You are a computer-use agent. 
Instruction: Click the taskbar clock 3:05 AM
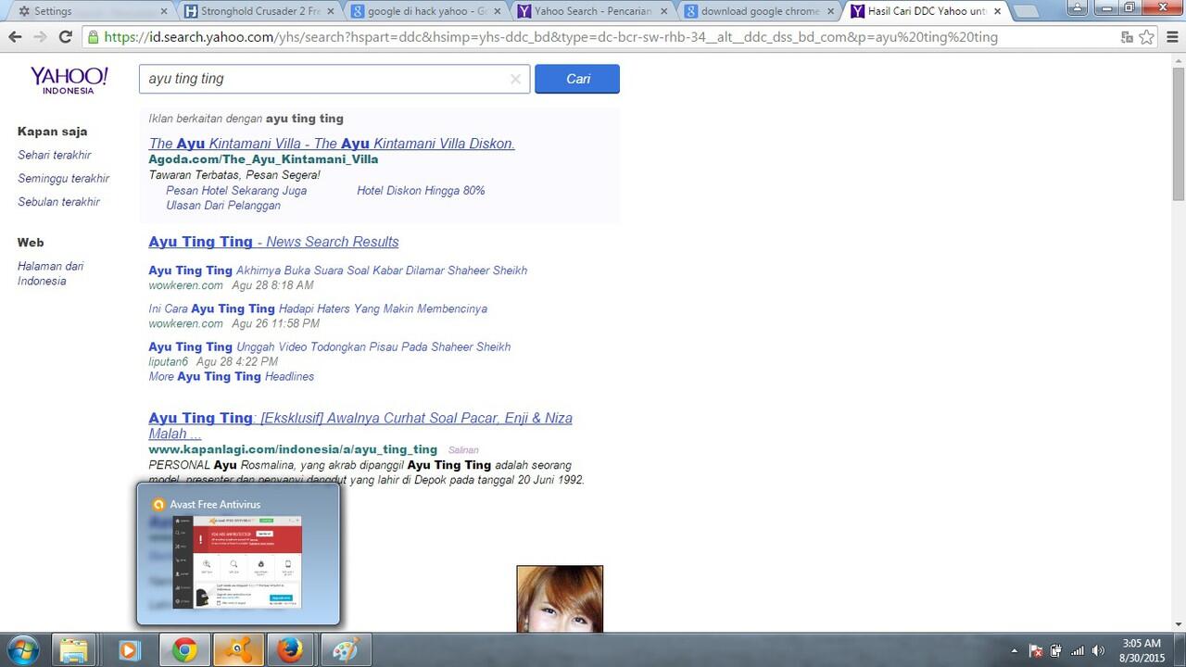pyautogui.click(x=1141, y=643)
